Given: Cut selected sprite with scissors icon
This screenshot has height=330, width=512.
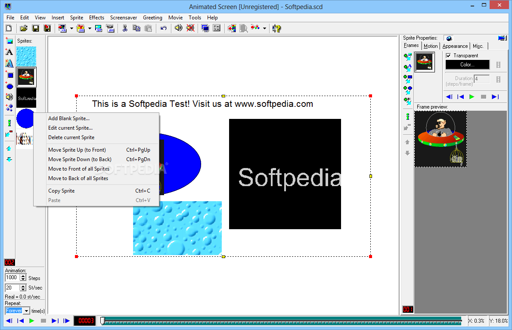Looking at the screenshot, I should pyautogui.click(x=125, y=28).
